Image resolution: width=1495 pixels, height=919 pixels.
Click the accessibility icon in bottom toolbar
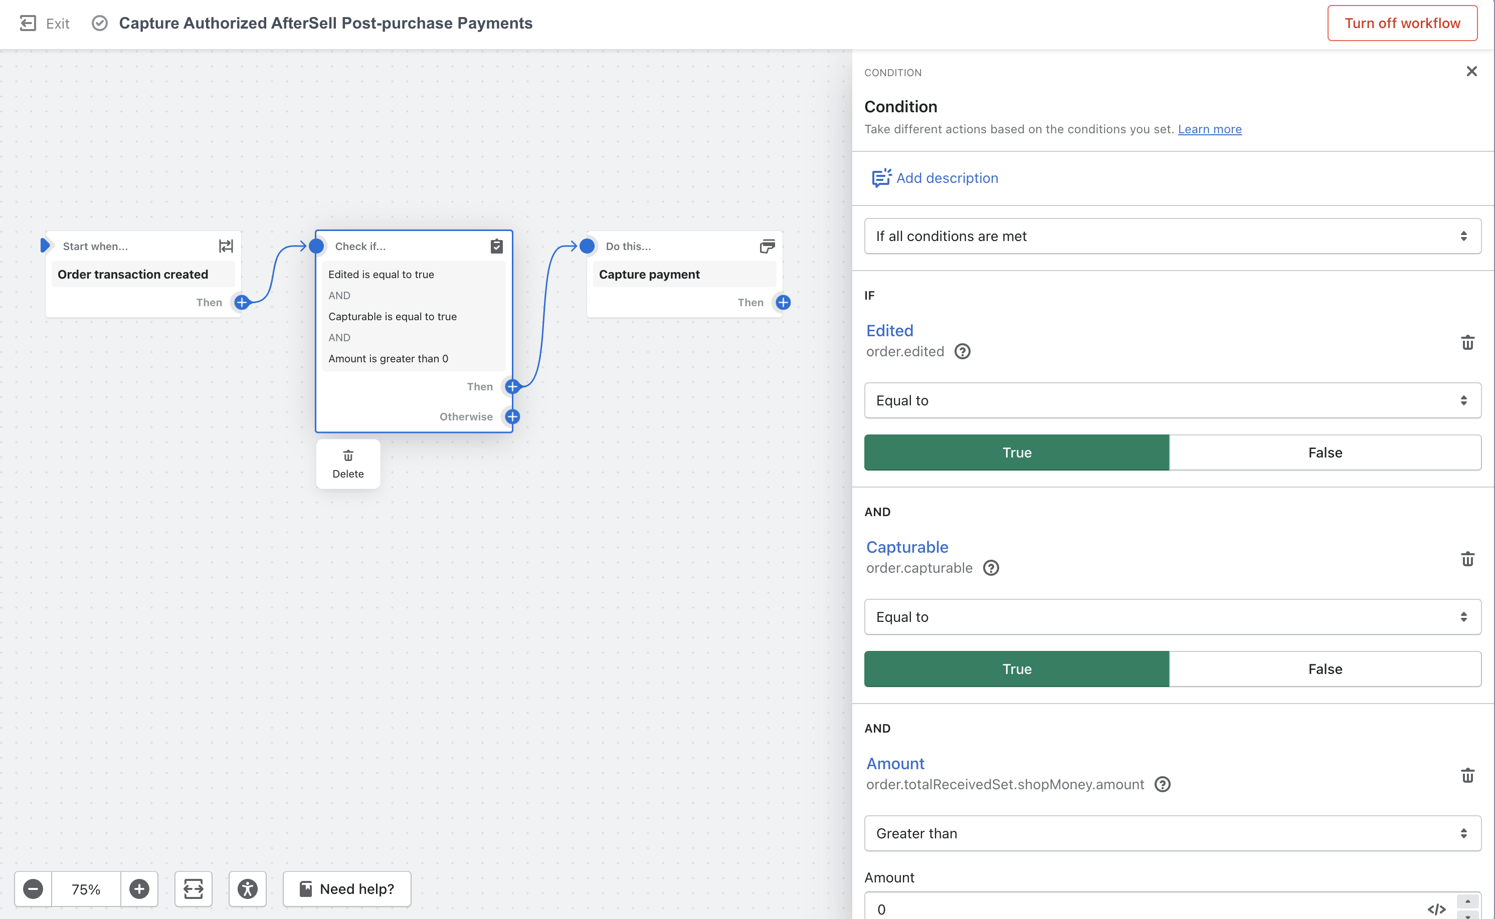click(x=248, y=888)
